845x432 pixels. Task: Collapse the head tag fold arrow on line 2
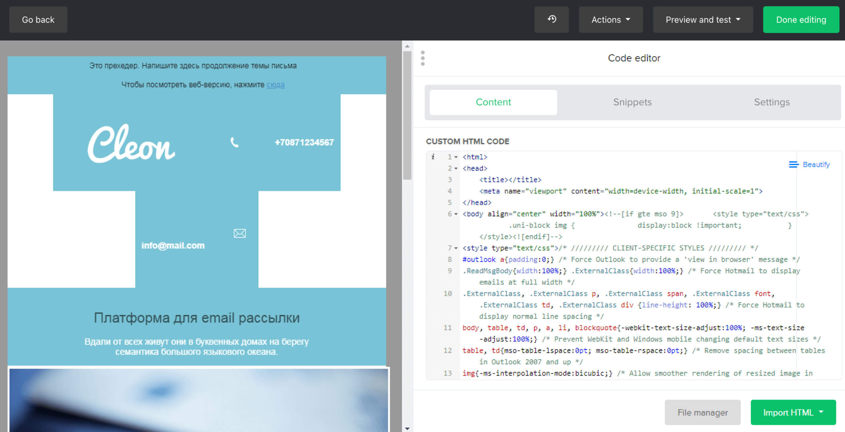click(x=456, y=168)
